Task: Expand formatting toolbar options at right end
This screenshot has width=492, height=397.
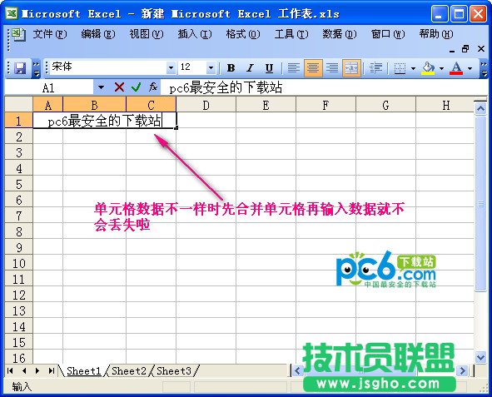Action: [484, 68]
